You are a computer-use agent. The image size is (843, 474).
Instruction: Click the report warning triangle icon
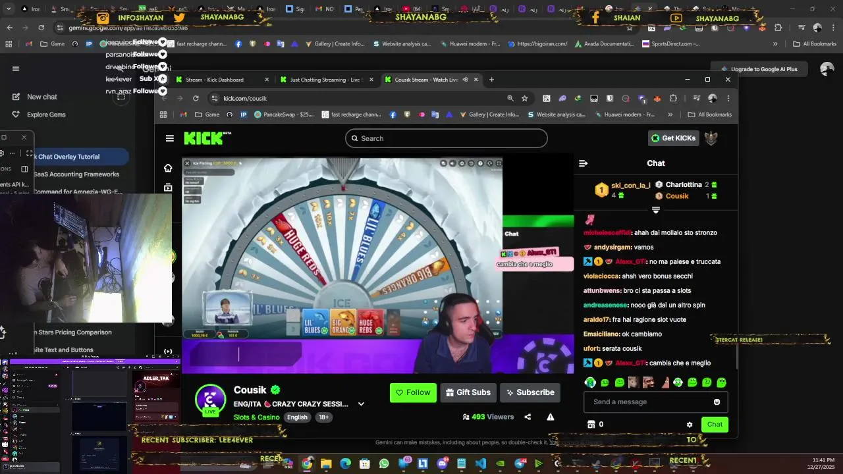(550, 417)
